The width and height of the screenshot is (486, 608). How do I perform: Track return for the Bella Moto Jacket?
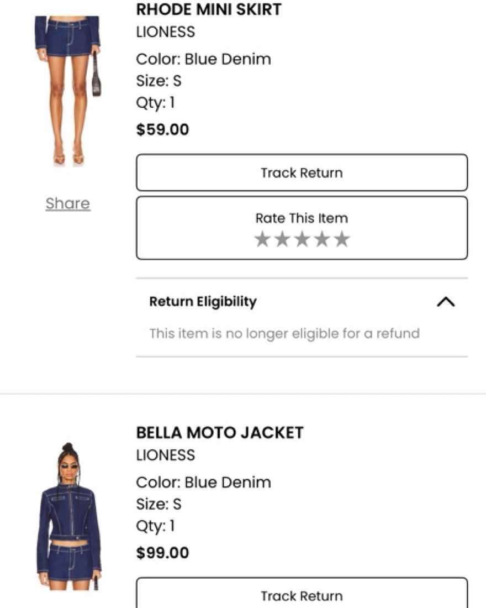coord(302,595)
